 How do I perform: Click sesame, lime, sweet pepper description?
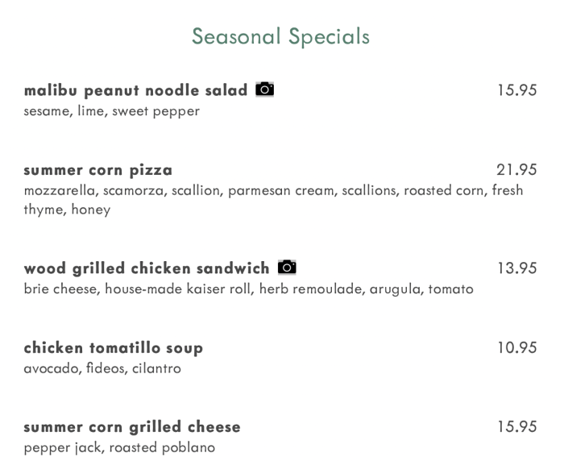point(111,111)
